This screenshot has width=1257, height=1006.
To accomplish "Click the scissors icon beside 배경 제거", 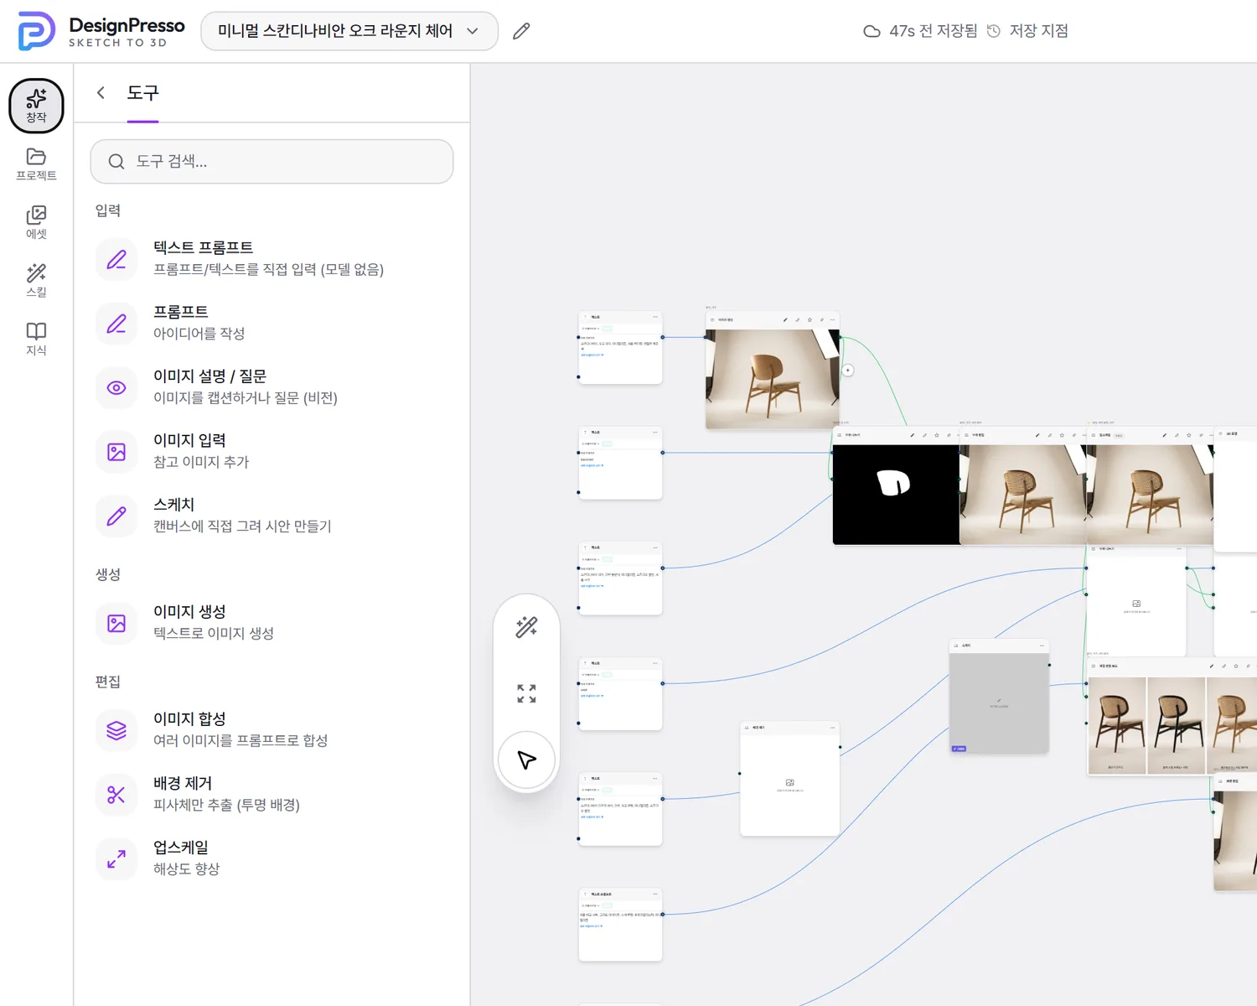I will (116, 795).
